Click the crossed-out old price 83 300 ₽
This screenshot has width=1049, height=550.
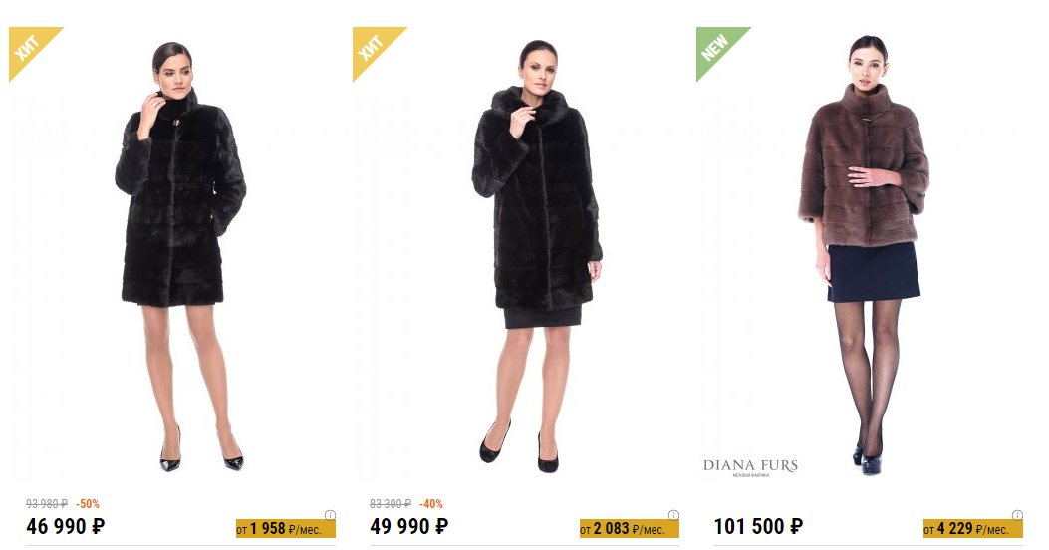coord(391,504)
